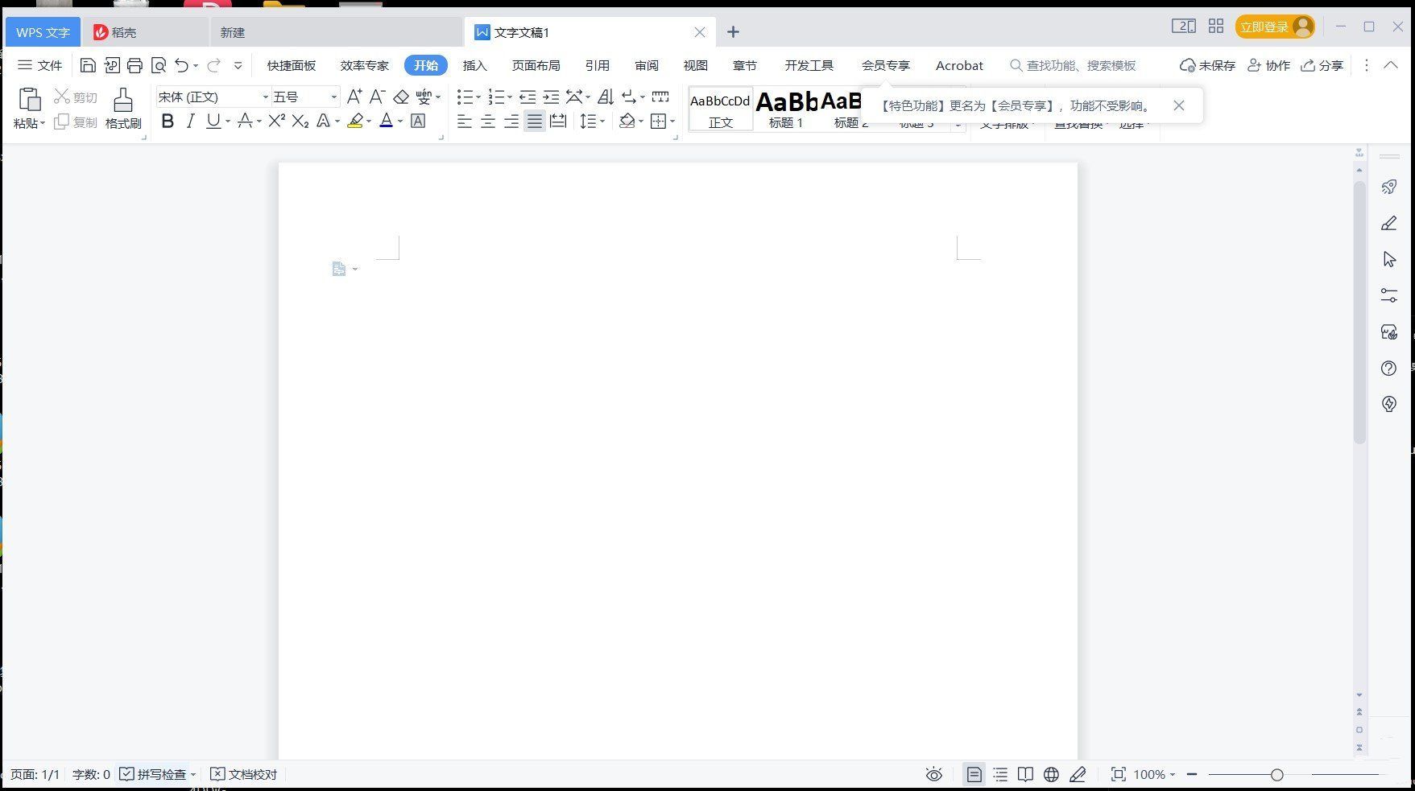Expand the zoom percentage 100% dropdown

(x=1155, y=774)
